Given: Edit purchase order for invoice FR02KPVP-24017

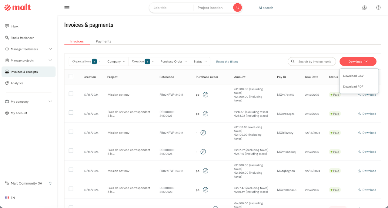Looking at the screenshot, I should (203, 133).
